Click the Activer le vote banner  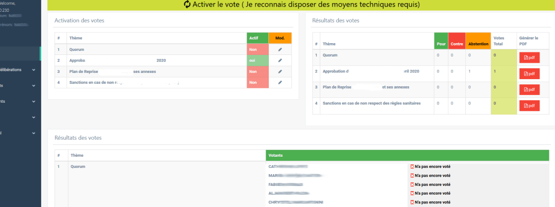[301, 5]
